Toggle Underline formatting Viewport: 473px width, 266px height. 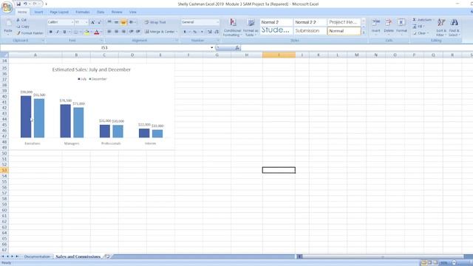click(x=64, y=32)
